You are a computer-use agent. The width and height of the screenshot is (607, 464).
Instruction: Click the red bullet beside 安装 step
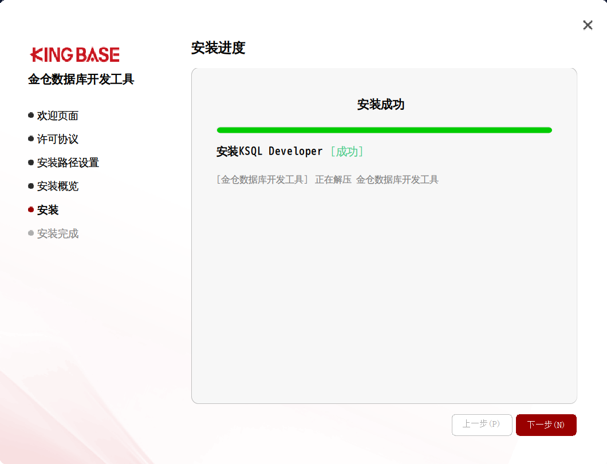(x=31, y=210)
